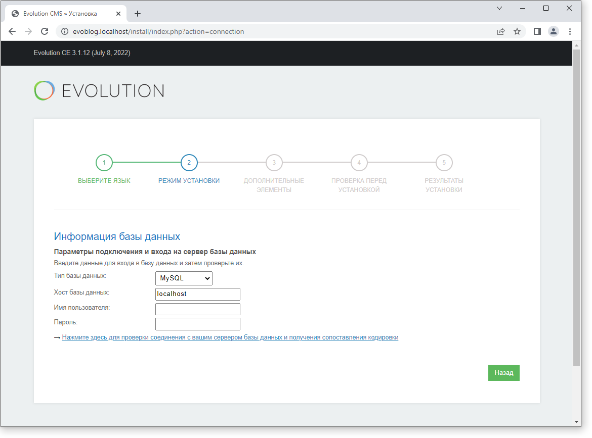
Task: Open the Chrome profile avatar
Action: pyautogui.click(x=554, y=31)
